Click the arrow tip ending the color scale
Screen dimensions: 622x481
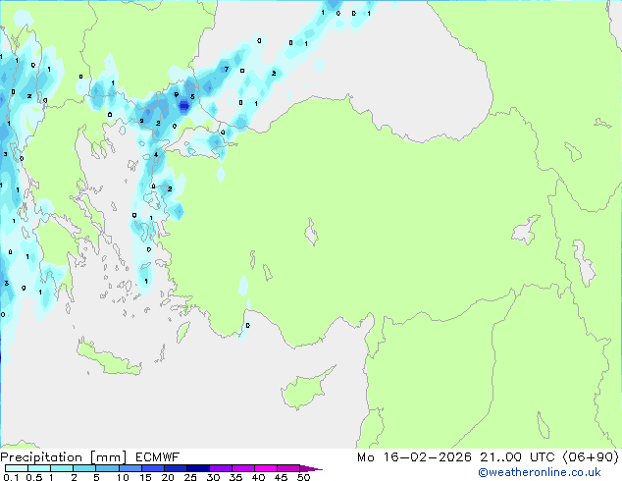(318, 469)
